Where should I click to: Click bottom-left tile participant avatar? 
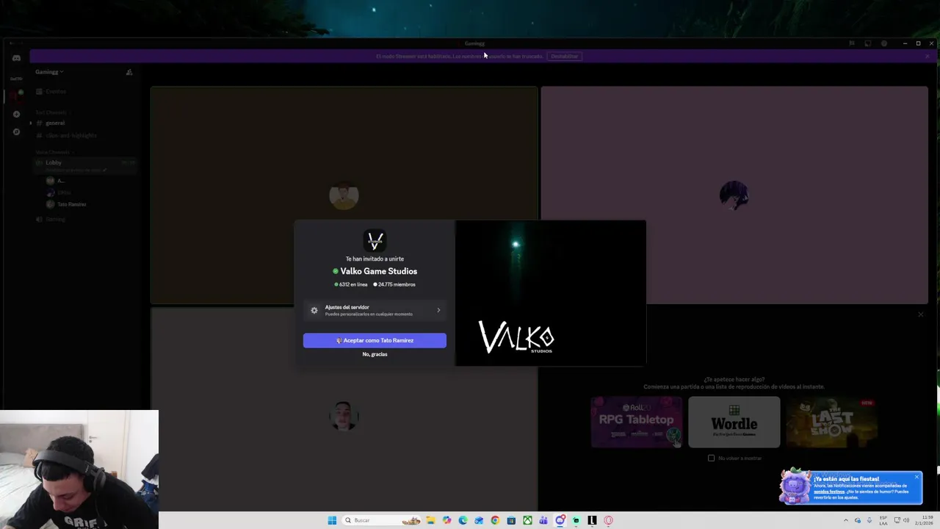[344, 416]
